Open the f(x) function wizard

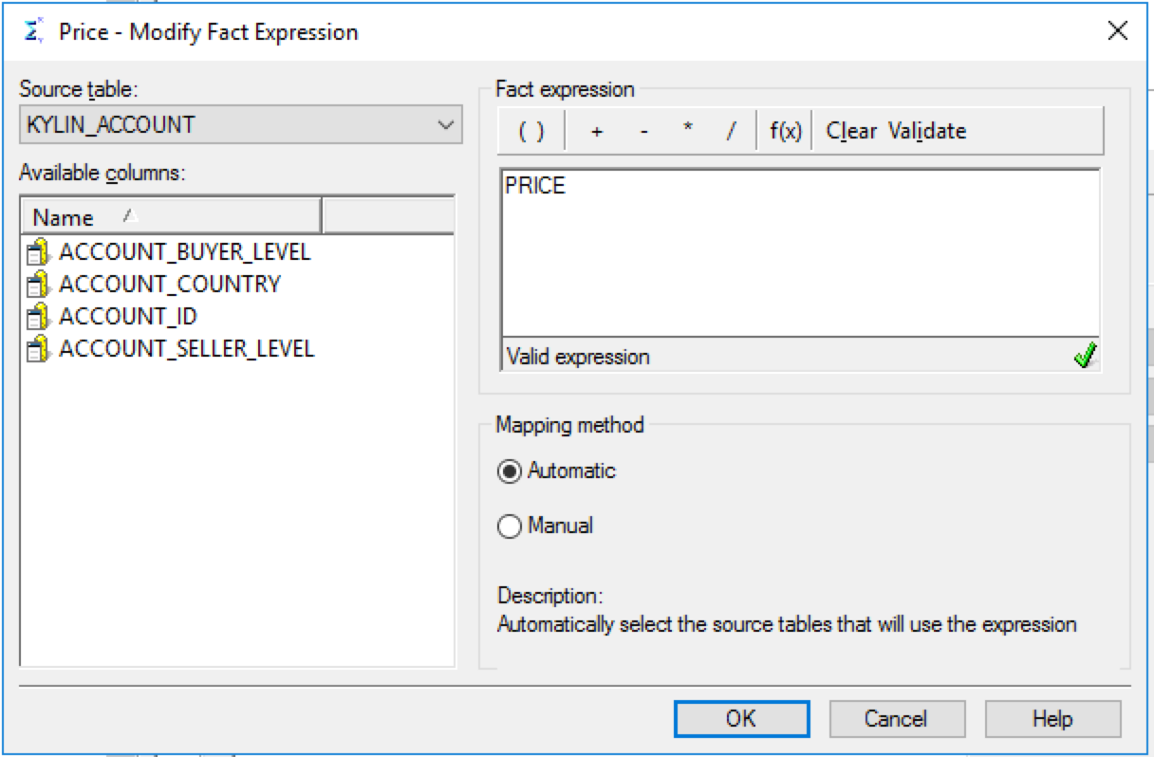(x=785, y=131)
